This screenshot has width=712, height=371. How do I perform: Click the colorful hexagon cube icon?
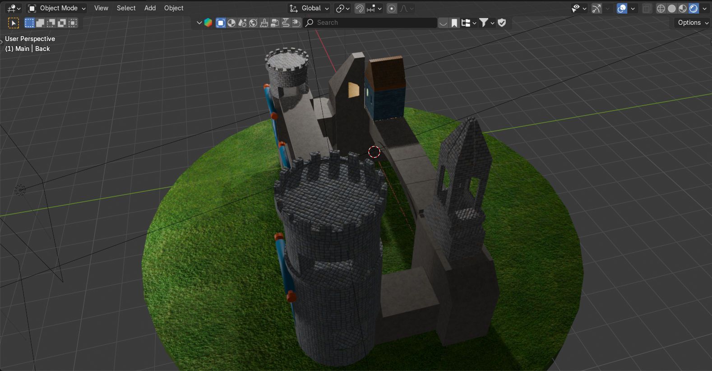208,23
